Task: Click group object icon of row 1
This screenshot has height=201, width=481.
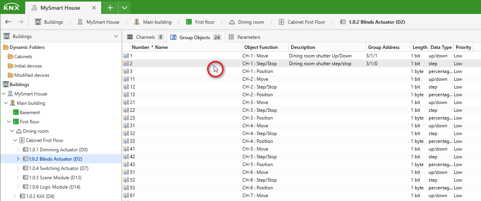Action: (x=126, y=56)
